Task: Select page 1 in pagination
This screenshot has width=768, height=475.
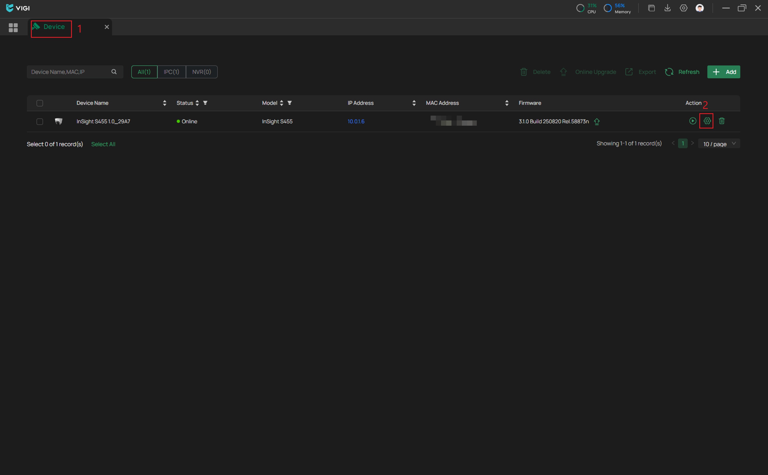Action: click(x=683, y=143)
